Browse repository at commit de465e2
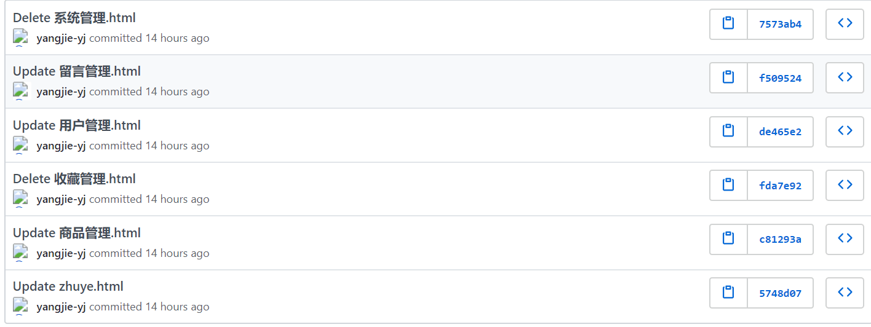This screenshot has height=327, width=871. (x=845, y=131)
